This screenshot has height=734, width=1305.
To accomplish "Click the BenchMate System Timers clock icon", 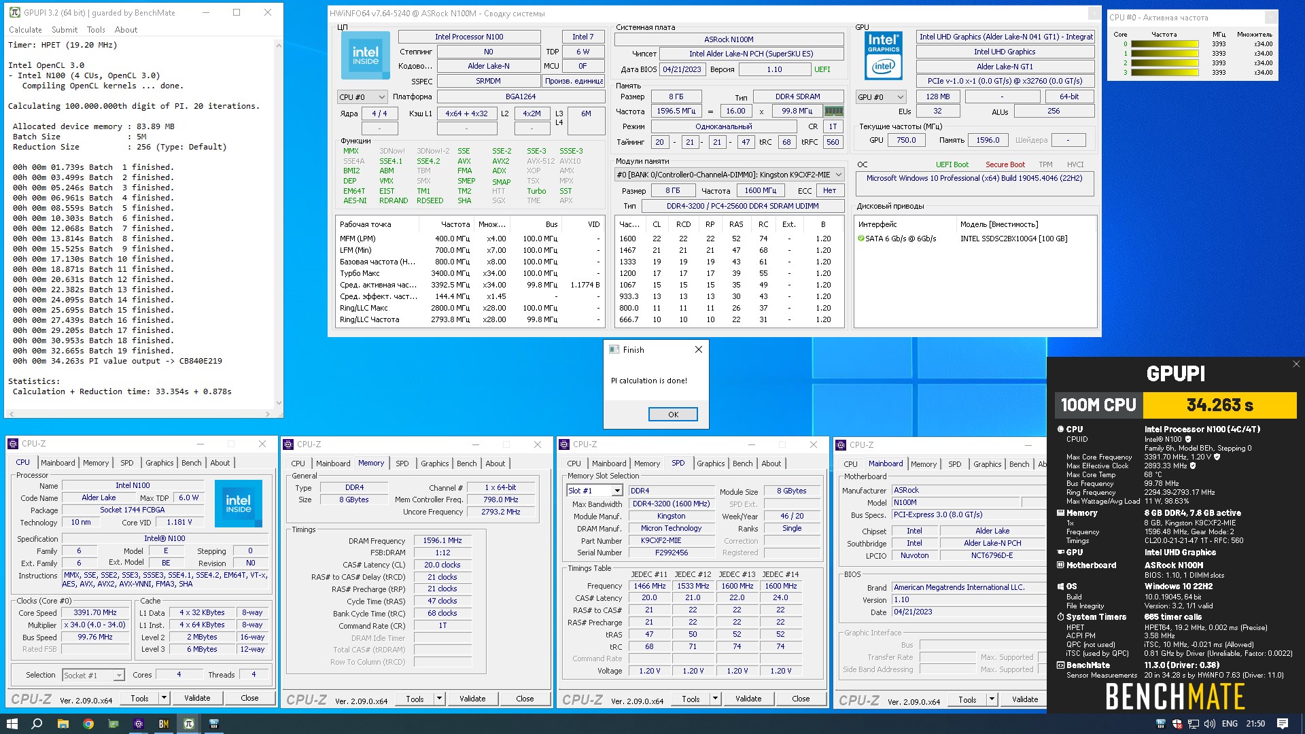I will click(1060, 617).
